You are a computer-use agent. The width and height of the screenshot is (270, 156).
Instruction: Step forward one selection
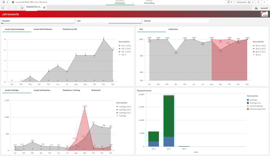[x=15, y=8]
